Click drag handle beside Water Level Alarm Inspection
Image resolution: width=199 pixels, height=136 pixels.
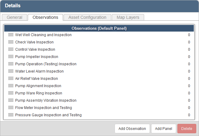[x=11, y=71]
